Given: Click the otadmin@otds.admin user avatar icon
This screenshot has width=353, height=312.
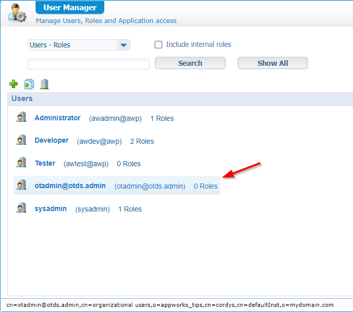Looking at the screenshot, I should point(21,186).
